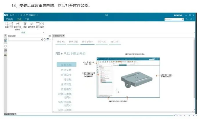
Task: Open the History panel combo box dropdown
Action: click(x=41, y=39)
